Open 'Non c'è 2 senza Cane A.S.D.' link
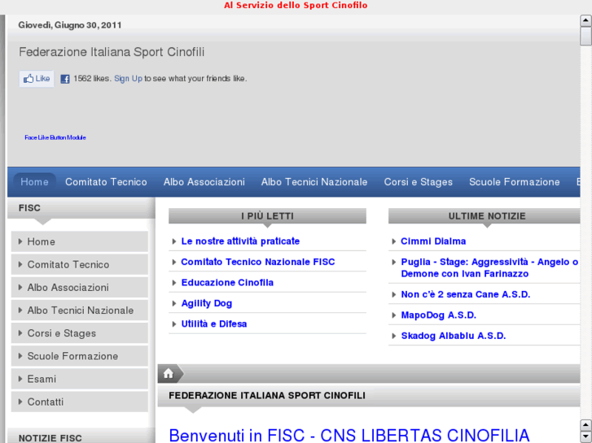 click(466, 294)
